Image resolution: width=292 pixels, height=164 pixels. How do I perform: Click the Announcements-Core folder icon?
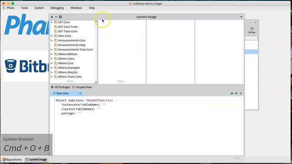tap(56, 41)
